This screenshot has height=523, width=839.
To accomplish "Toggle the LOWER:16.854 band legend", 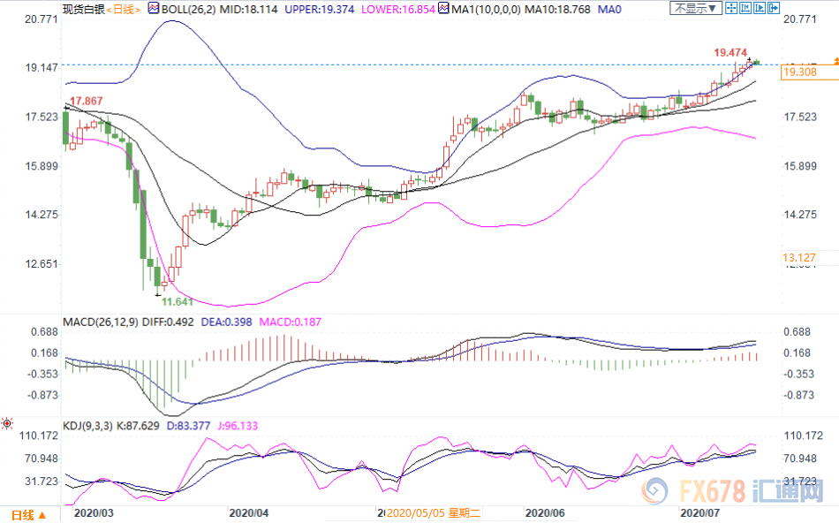I will [389, 8].
